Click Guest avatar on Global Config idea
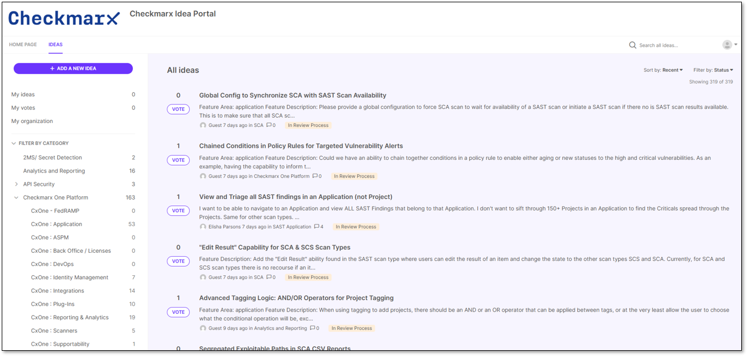The width and height of the screenshot is (747, 356). 203,125
